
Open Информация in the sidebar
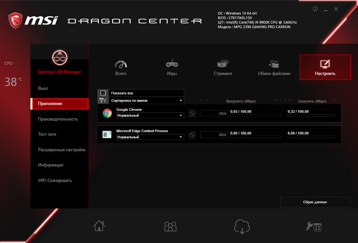coord(50,165)
